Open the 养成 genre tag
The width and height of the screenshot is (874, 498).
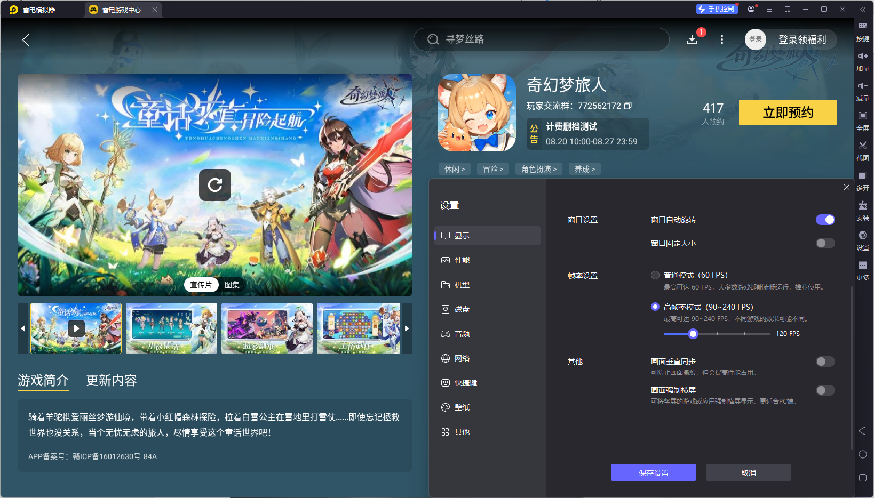pos(585,169)
